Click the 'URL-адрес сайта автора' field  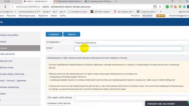(x=131, y=98)
